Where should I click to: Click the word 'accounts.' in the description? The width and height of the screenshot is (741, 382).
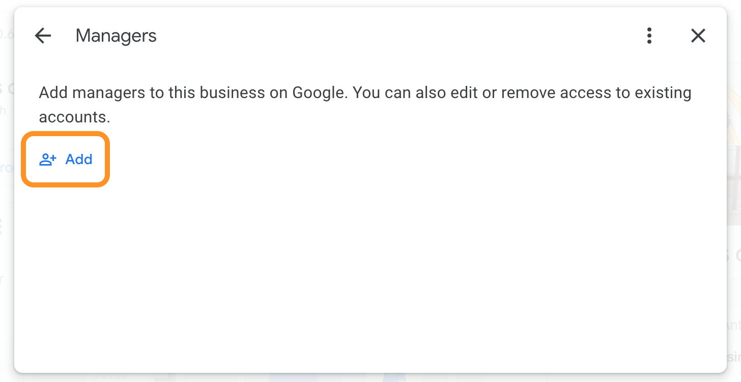point(75,117)
